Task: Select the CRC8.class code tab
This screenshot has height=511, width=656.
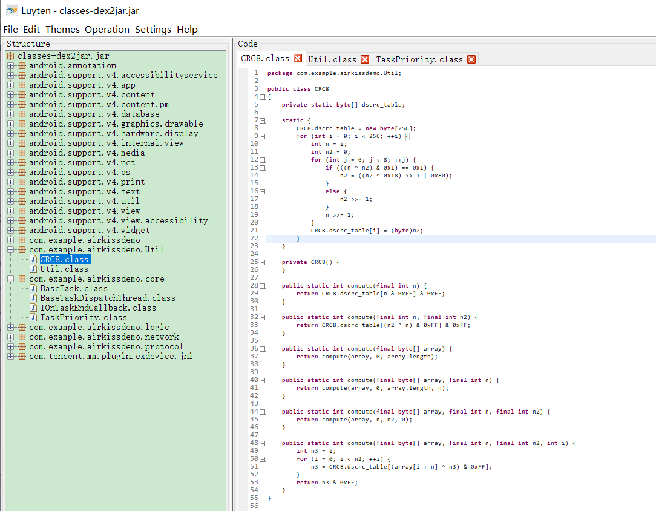Action: [x=265, y=59]
